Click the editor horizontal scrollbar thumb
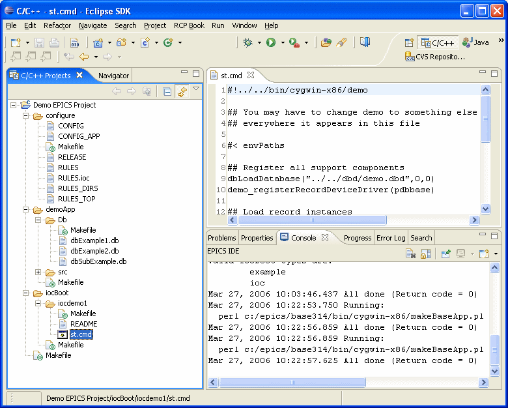 pos(313,220)
